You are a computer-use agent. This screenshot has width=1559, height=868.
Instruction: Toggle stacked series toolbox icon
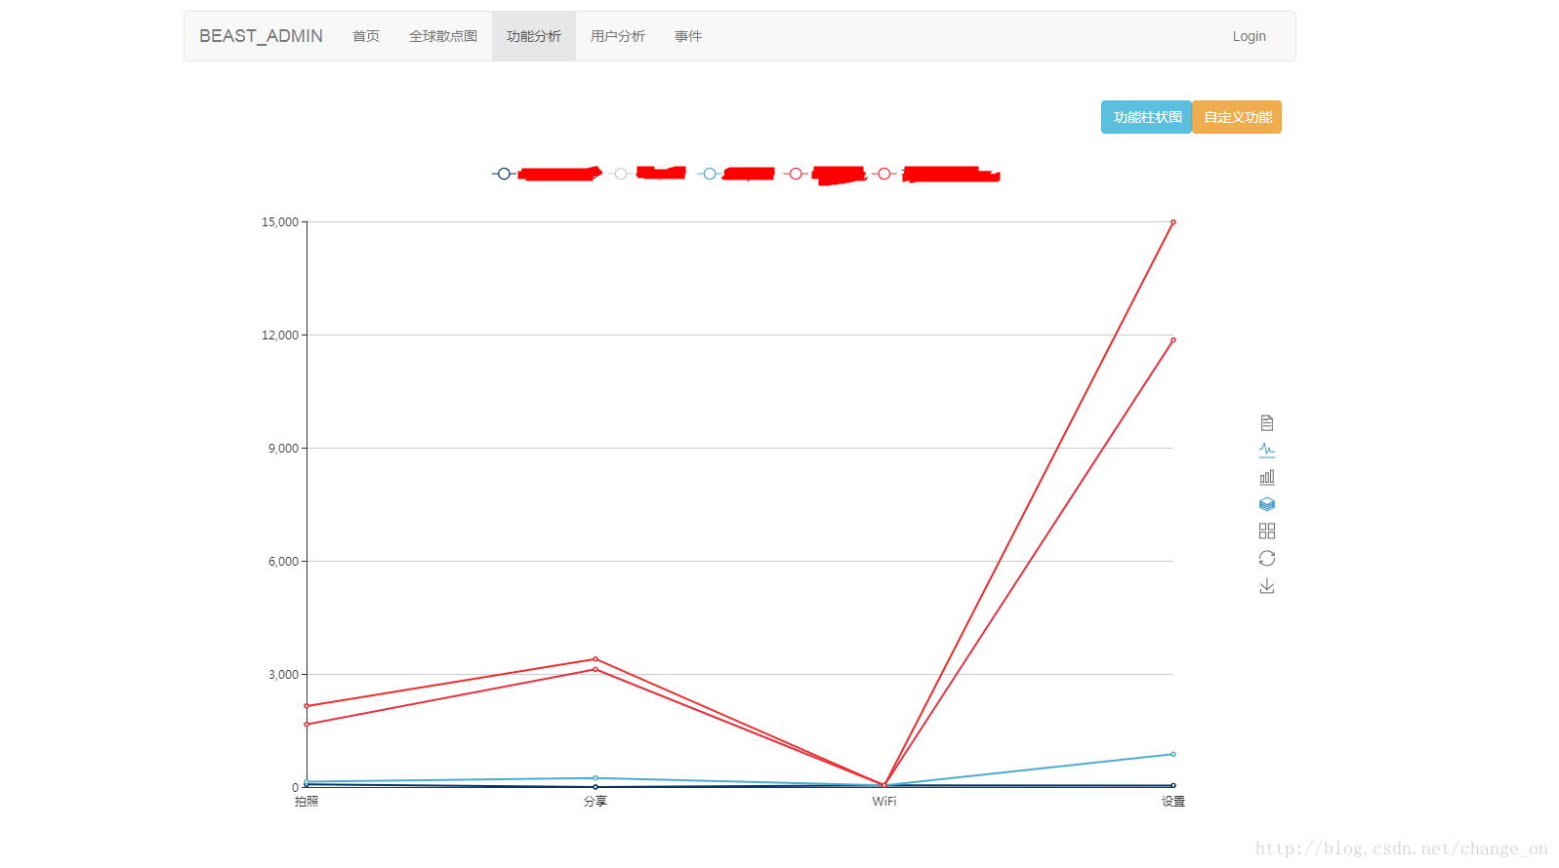[x=1267, y=504]
